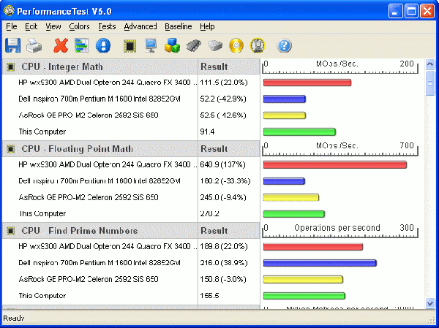Click the Print toolbar icon
The height and width of the screenshot is (328, 439).
[34, 45]
